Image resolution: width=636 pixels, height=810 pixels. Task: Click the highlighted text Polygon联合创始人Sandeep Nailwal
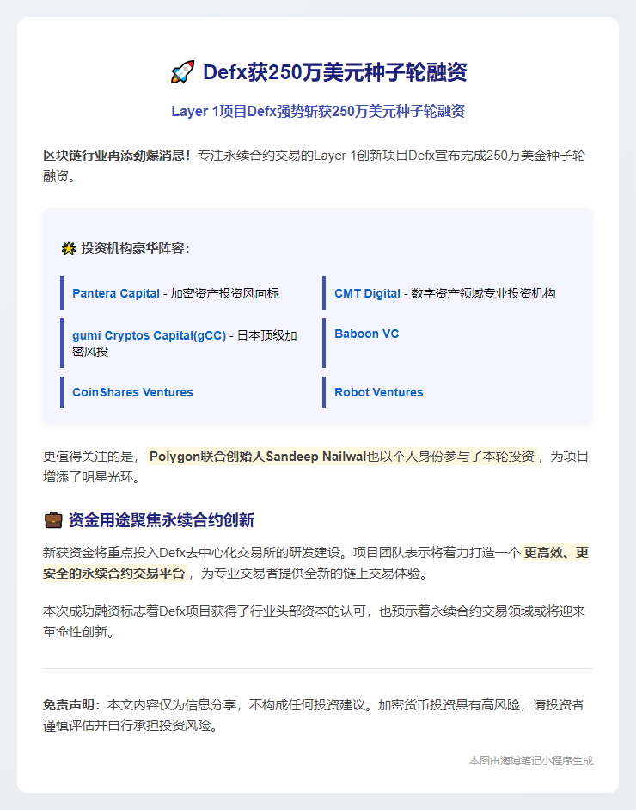coord(258,457)
